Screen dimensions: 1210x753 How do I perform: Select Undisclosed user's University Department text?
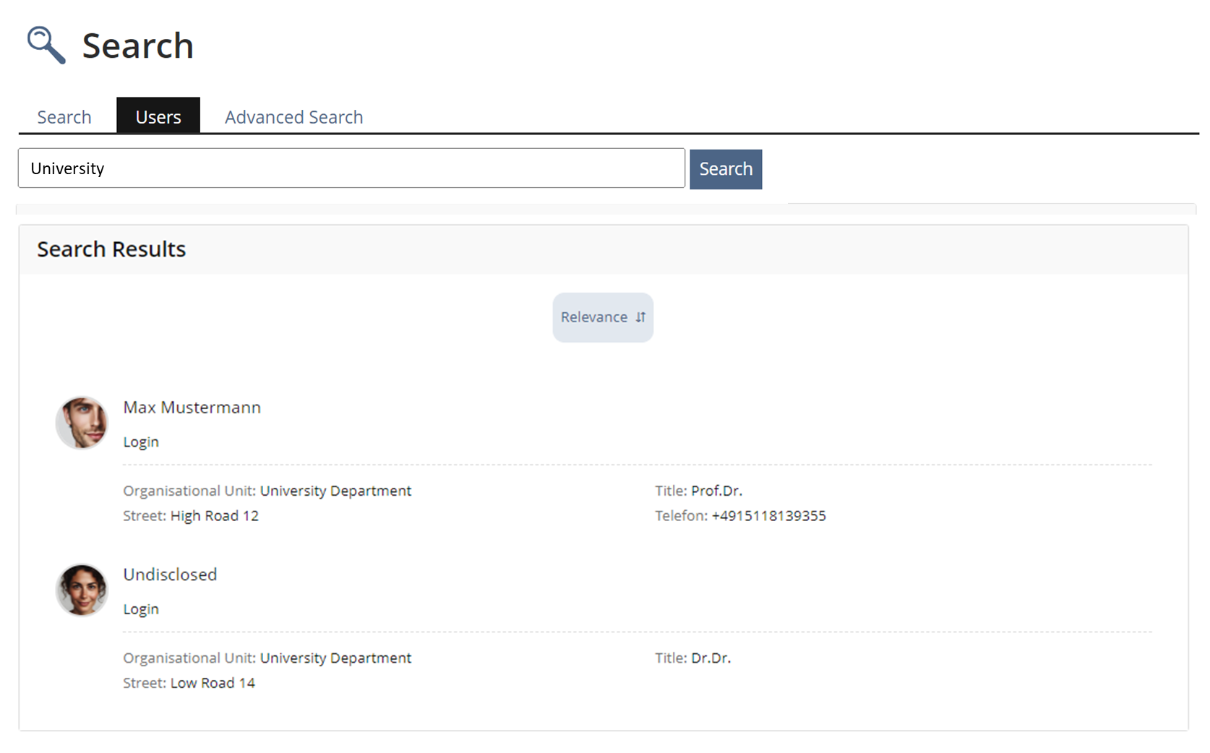(x=335, y=658)
